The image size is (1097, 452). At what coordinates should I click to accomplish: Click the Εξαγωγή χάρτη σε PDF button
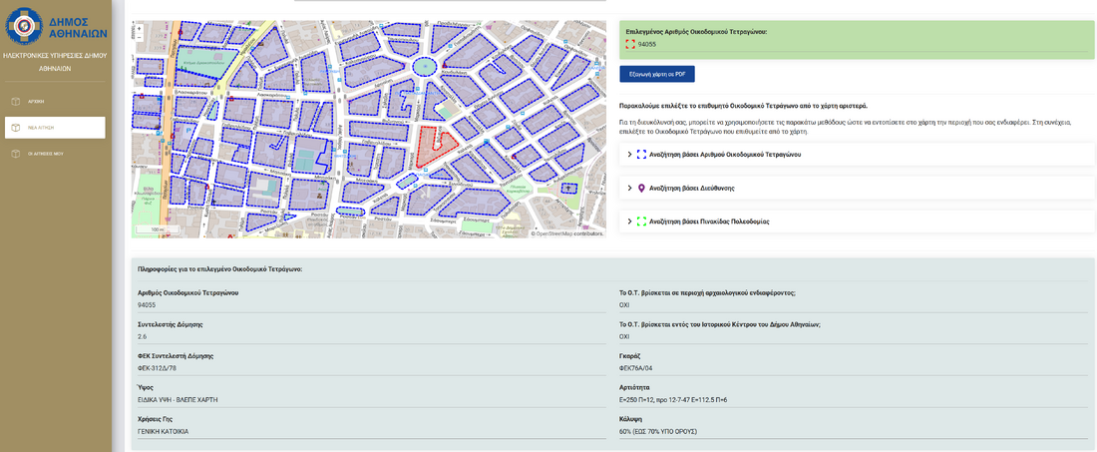(656, 74)
